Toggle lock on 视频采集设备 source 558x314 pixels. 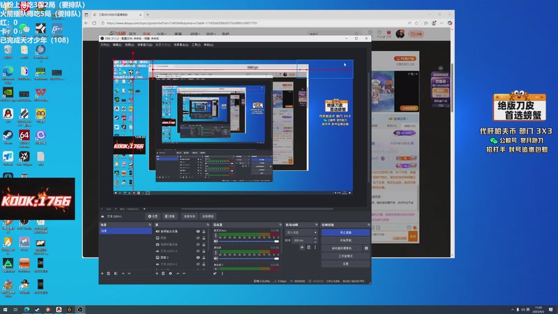[x=204, y=245]
